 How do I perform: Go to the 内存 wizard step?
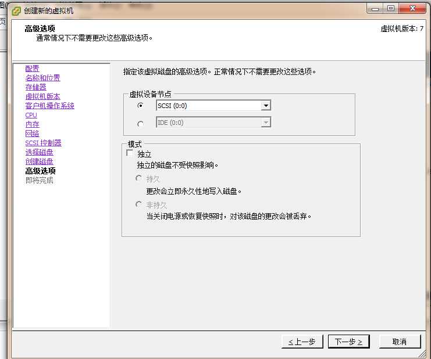(x=32, y=124)
